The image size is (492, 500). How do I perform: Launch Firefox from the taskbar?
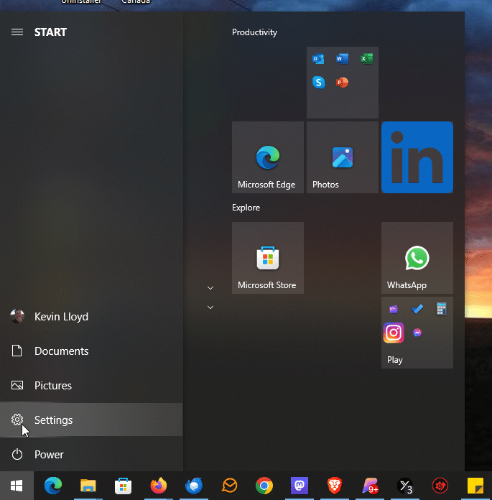click(x=159, y=486)
